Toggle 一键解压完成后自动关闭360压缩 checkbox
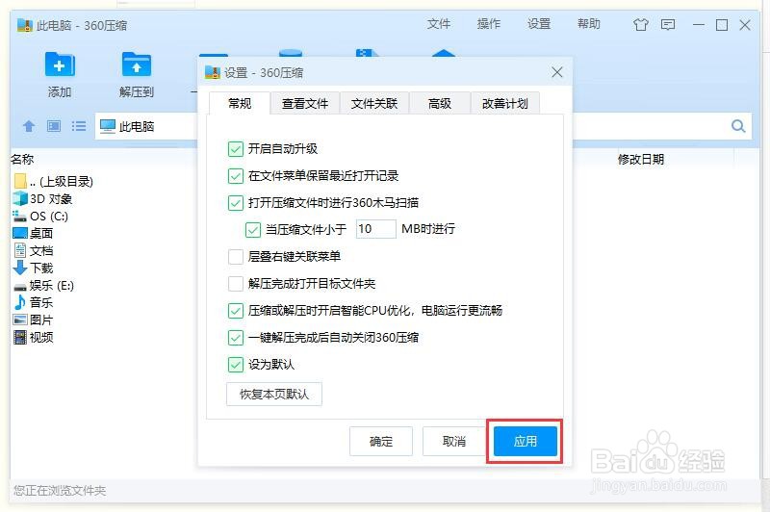 pyautogui.click(x=236, y=337)
